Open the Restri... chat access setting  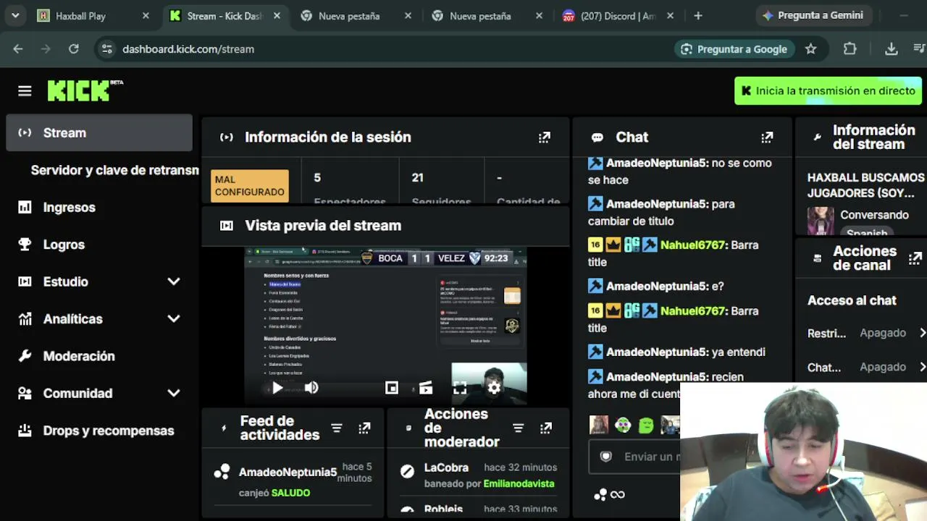click(x=867, y=334)
